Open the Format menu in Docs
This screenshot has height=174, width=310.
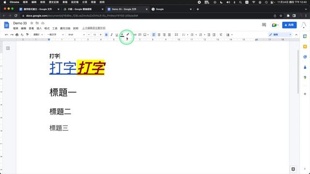tap(47, 29)
